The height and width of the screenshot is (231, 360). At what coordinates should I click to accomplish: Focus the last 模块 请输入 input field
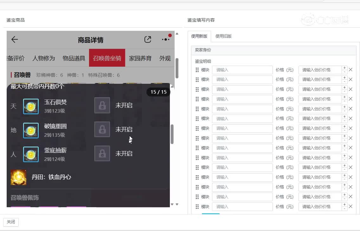(242, 207)
